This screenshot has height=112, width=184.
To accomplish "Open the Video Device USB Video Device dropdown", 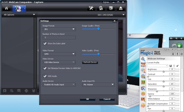I will [x=59, y=62].
